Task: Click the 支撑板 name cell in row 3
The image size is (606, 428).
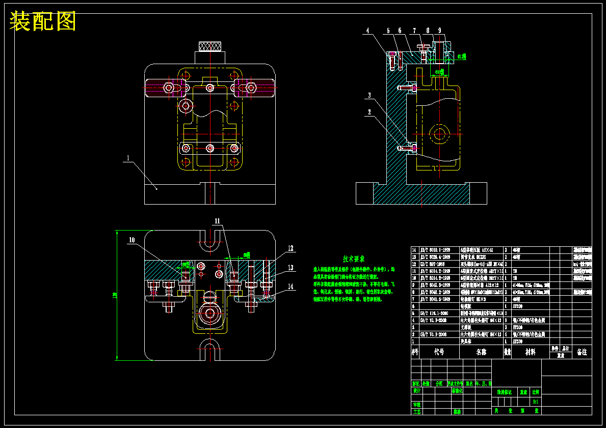Action: click(466, 327)
